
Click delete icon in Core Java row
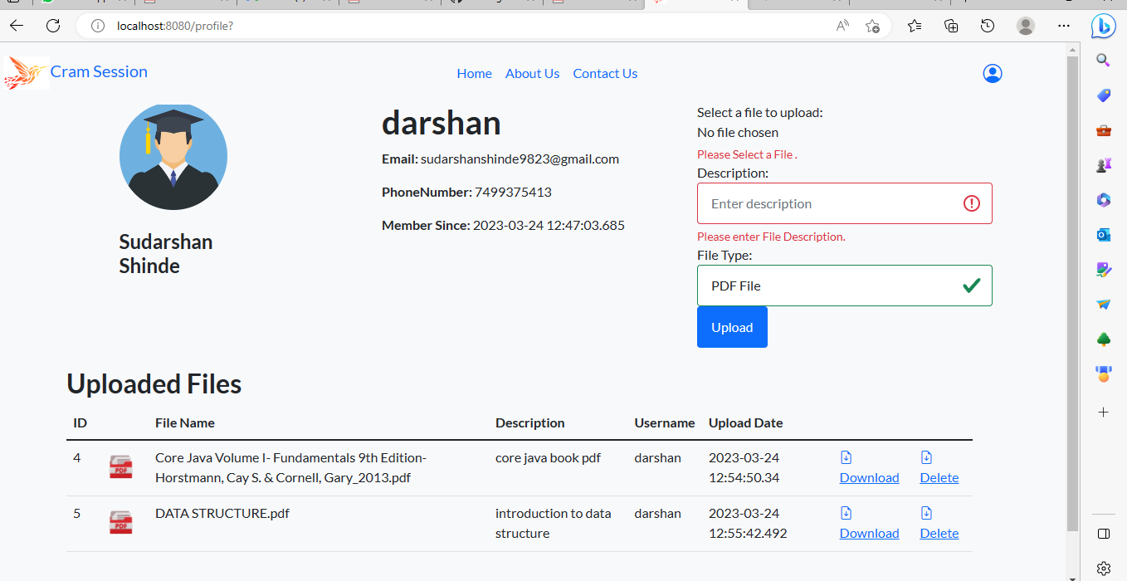tap(926, 457)
